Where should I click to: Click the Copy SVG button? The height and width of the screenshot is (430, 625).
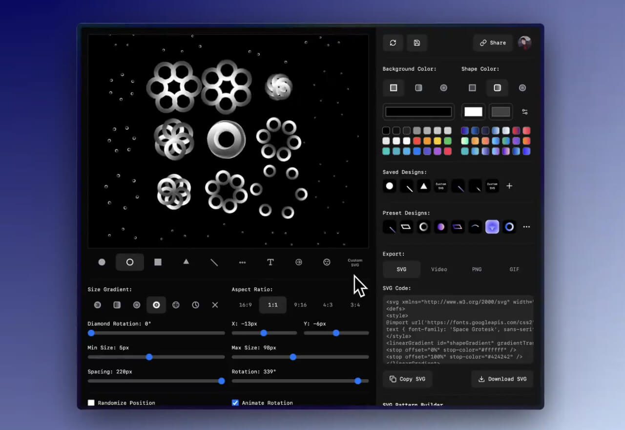tap(407, 379)
